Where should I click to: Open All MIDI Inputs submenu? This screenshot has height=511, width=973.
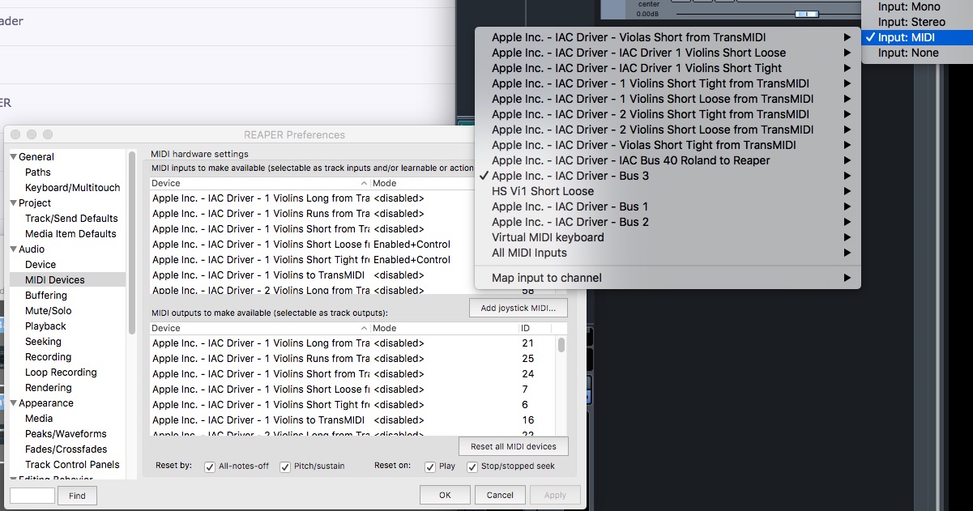click(668, 253)
